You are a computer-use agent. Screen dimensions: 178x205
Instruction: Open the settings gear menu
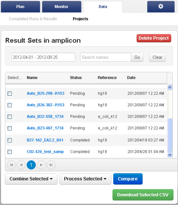(161, 7)
